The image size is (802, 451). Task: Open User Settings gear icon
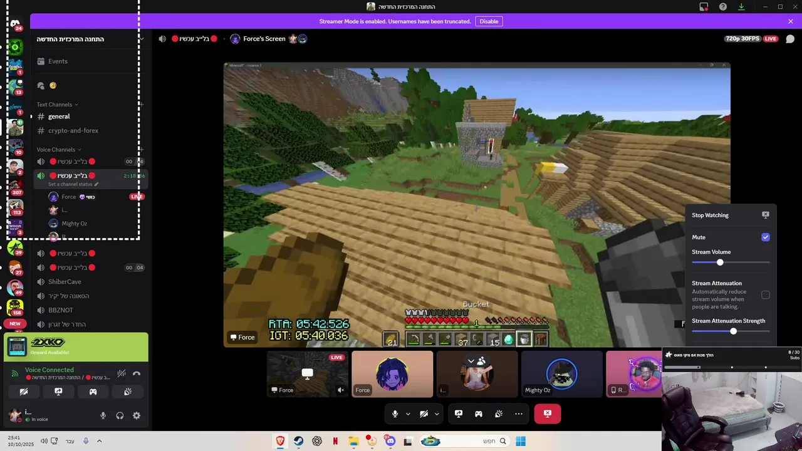coord(137,415)
